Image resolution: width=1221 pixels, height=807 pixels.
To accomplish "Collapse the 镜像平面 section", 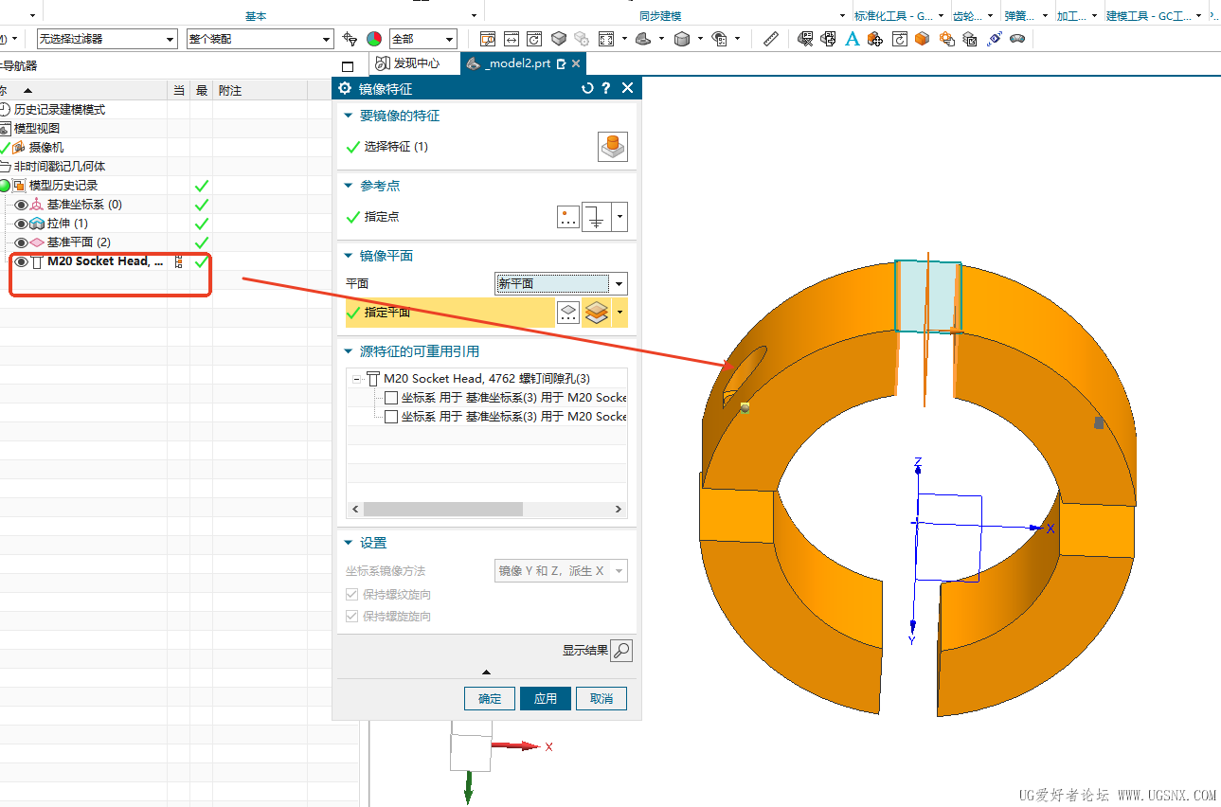I will [348, 256].
